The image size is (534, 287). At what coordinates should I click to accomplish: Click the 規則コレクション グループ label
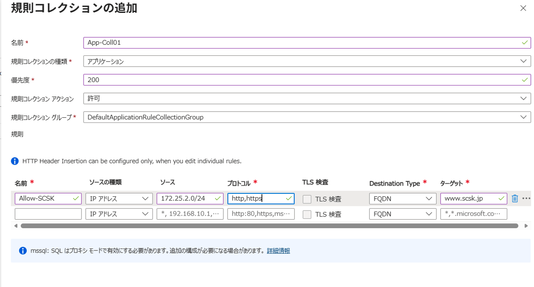coord(41,117)
